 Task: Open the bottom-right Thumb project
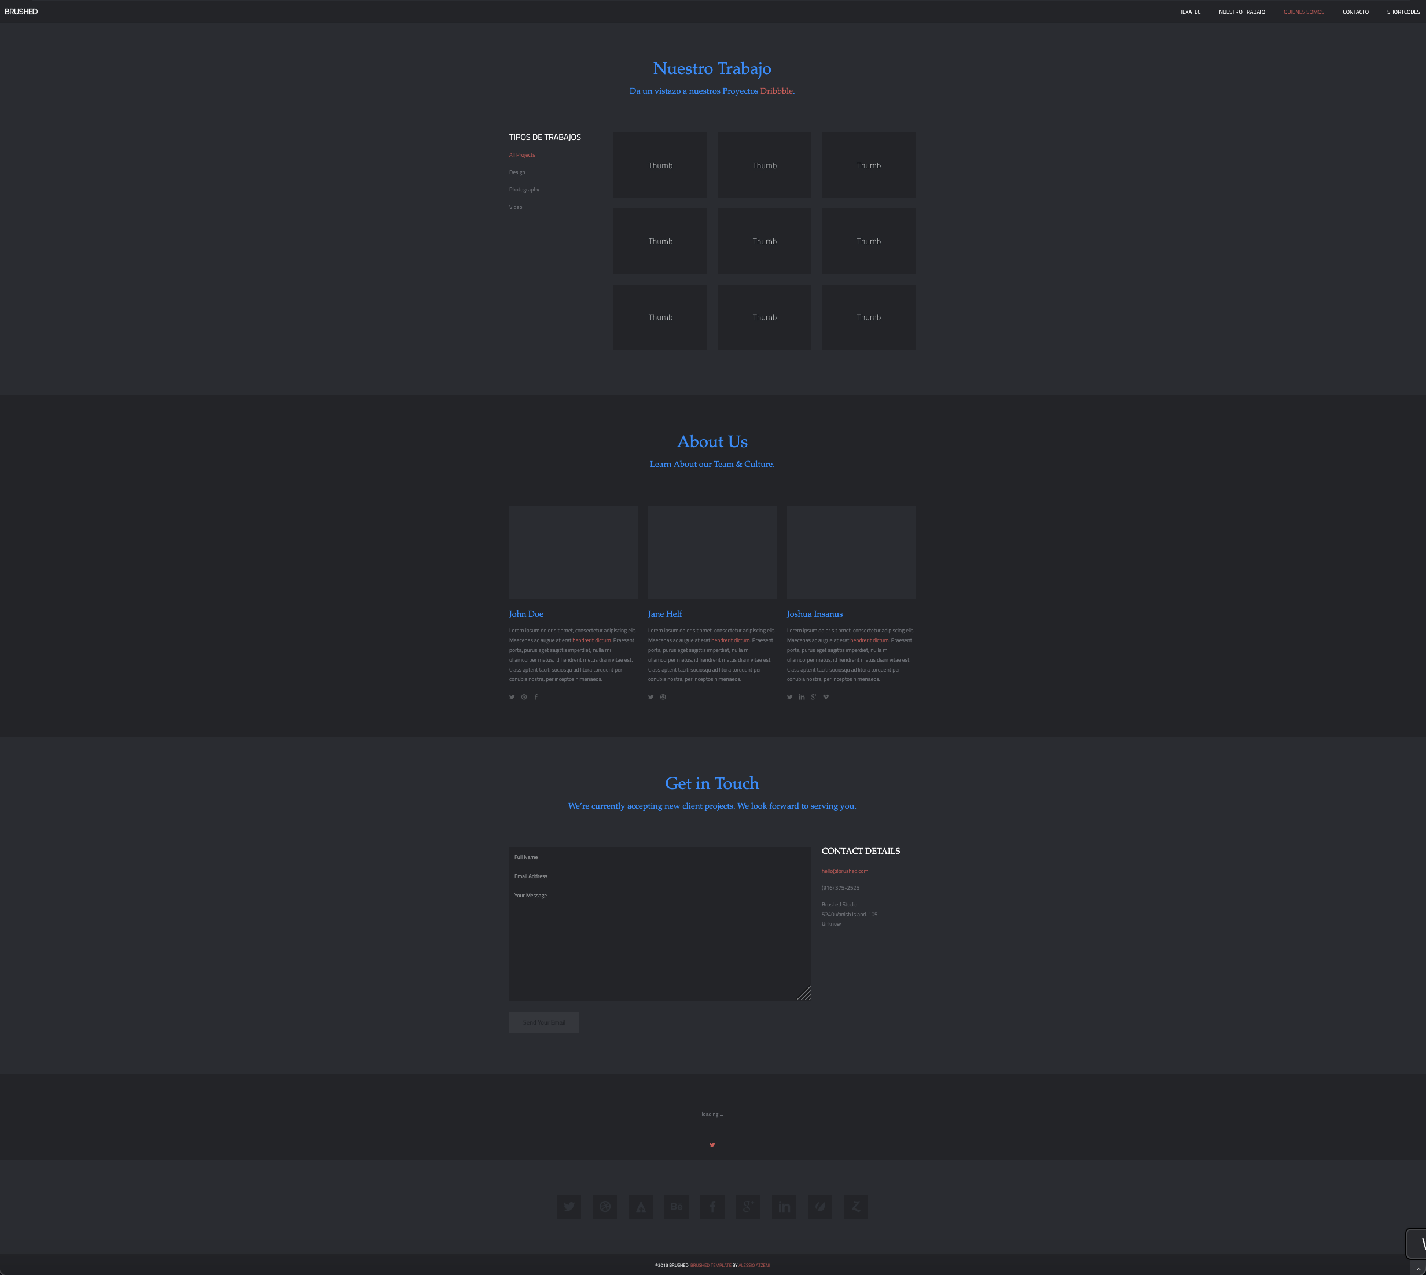click(x=869, y=318)
